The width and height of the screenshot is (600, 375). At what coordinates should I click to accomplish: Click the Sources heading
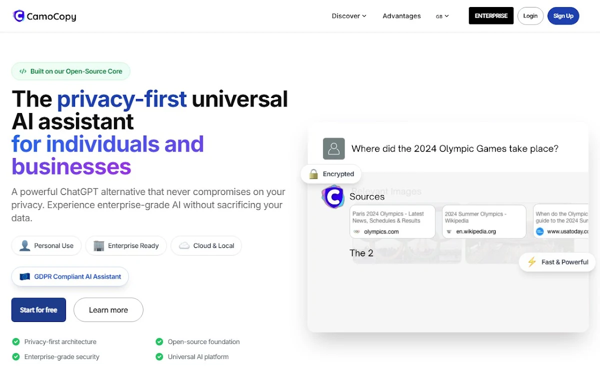(367, 196)
